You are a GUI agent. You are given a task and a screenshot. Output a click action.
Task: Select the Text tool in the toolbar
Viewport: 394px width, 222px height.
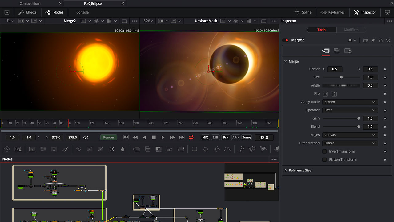[54, 149]
